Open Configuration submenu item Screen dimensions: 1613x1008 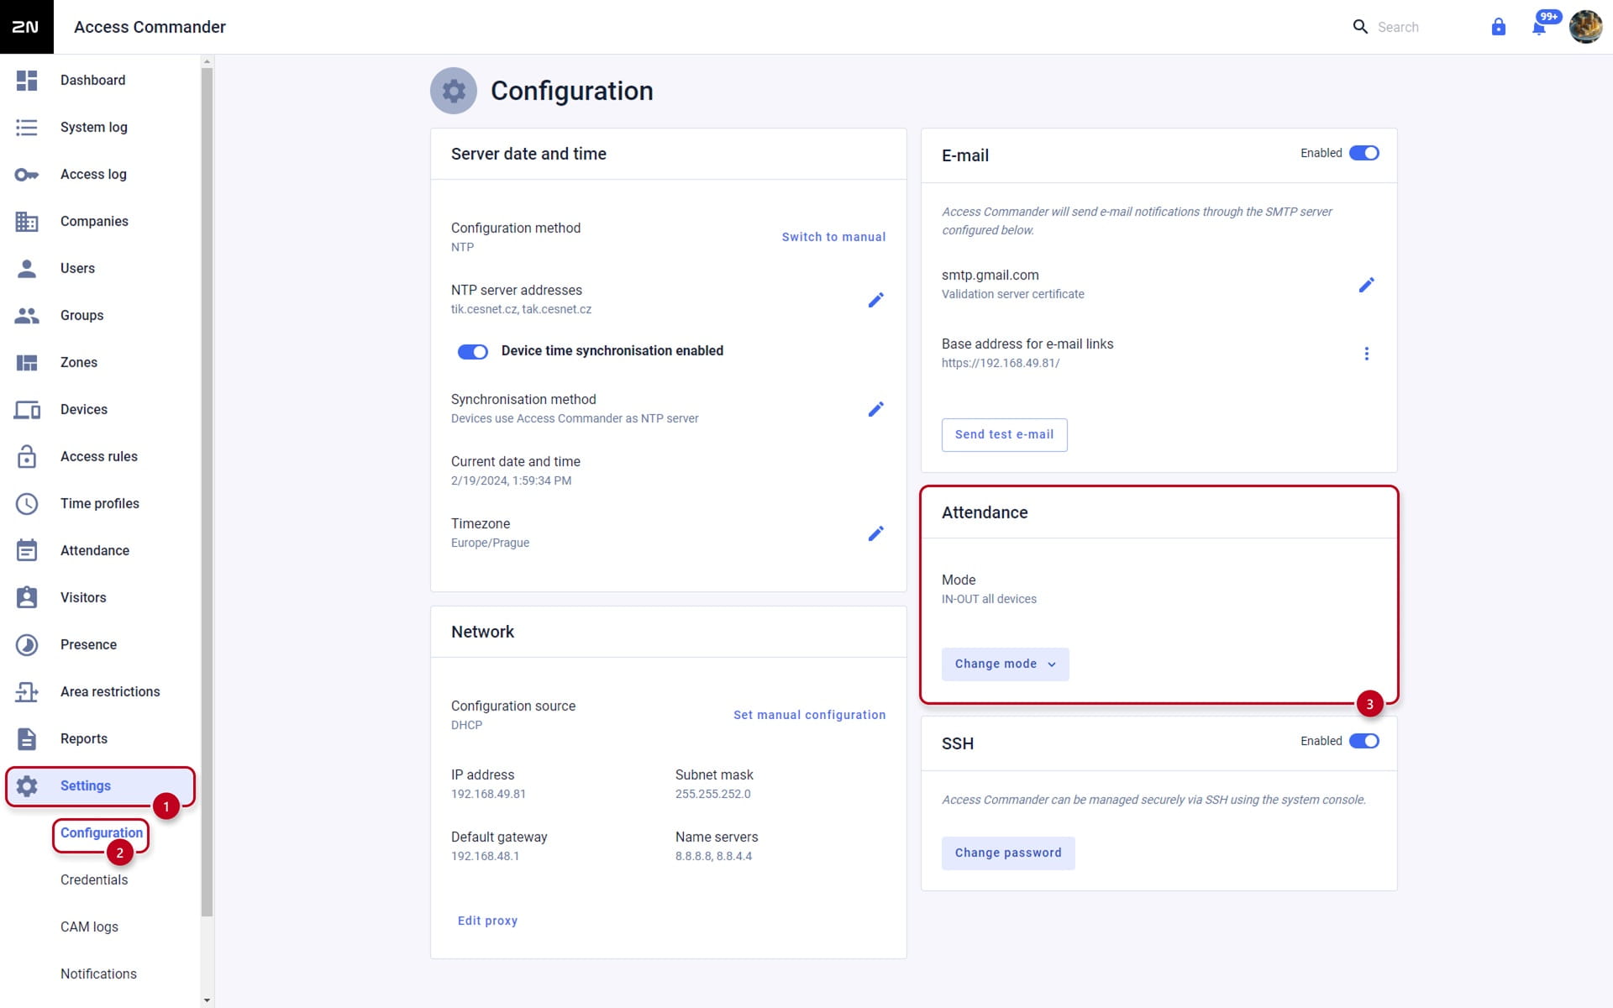[102, 833]
